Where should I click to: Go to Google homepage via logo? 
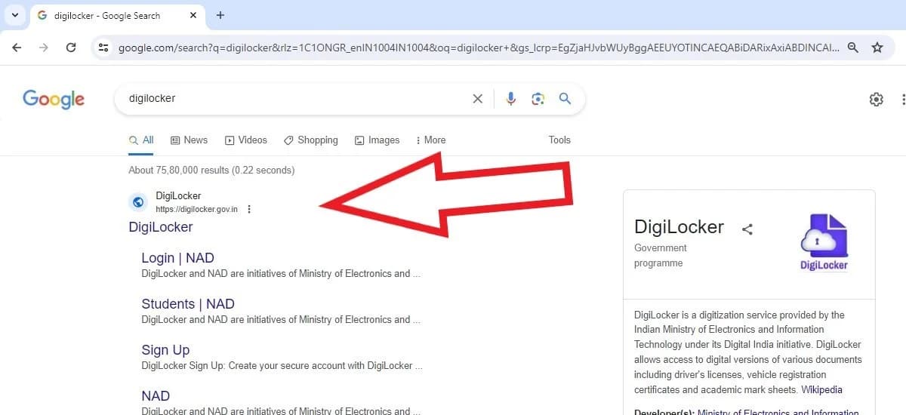54,99
